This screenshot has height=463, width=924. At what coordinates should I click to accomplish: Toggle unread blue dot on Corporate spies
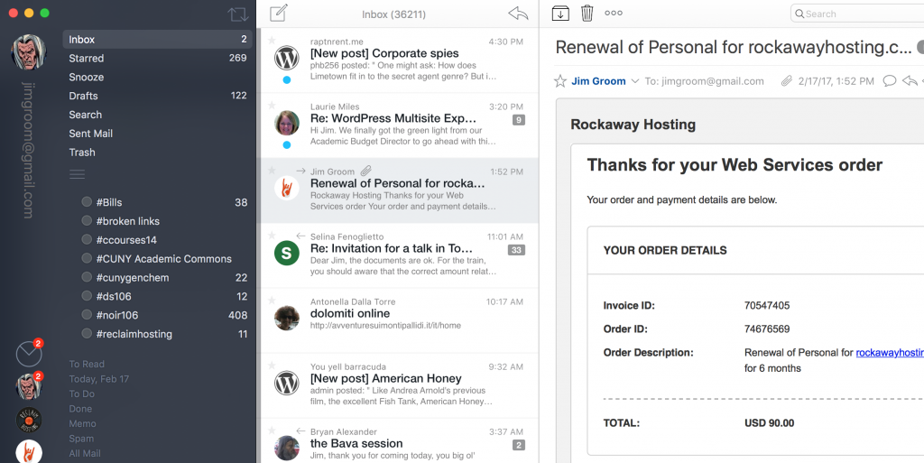coord(287,80)
